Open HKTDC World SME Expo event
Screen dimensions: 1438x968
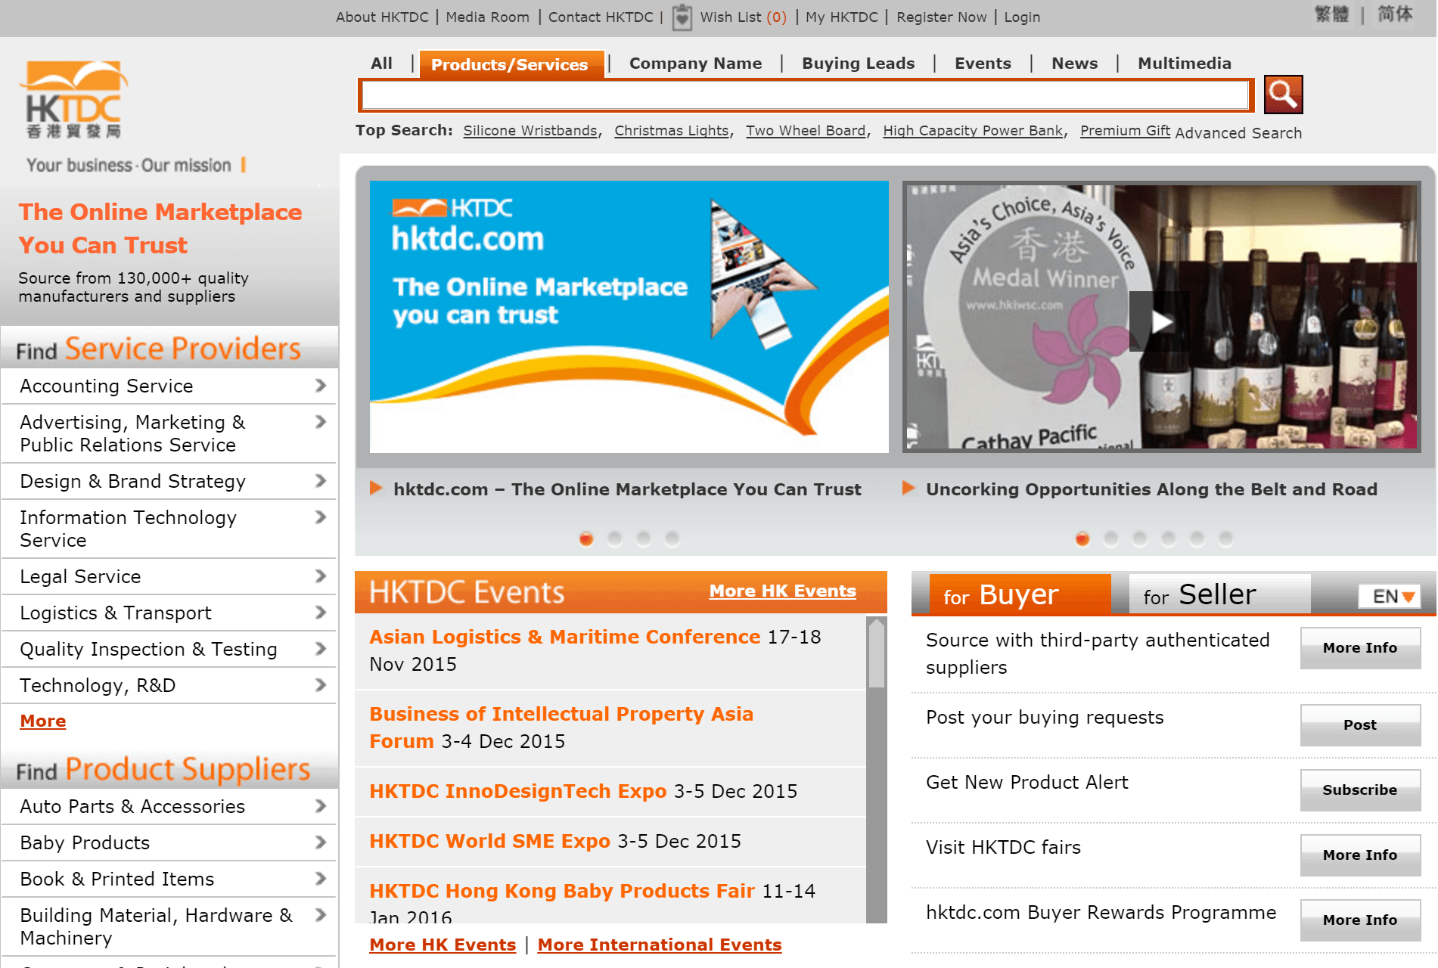coord(489,841)
